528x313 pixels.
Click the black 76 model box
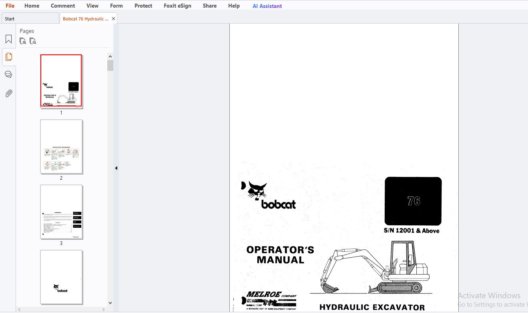(413, 201)
